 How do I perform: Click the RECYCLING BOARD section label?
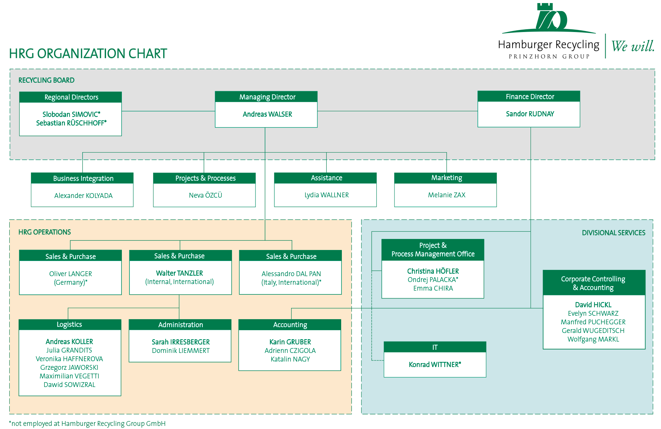[46, 80]
